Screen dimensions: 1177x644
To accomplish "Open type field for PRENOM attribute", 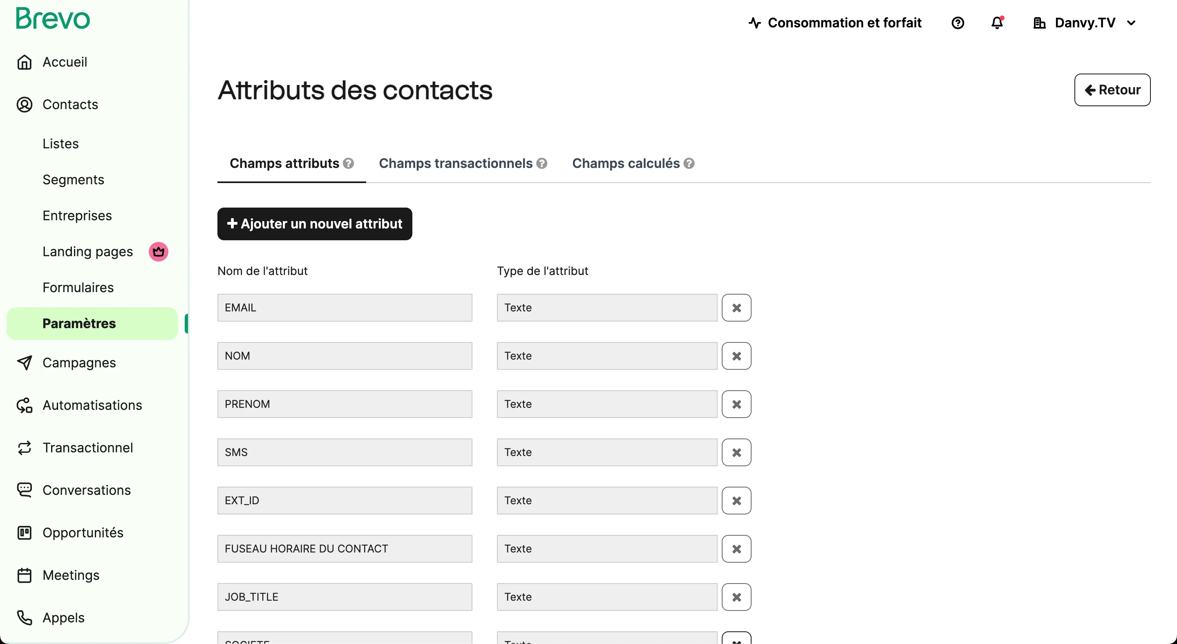I will point(607,404).
